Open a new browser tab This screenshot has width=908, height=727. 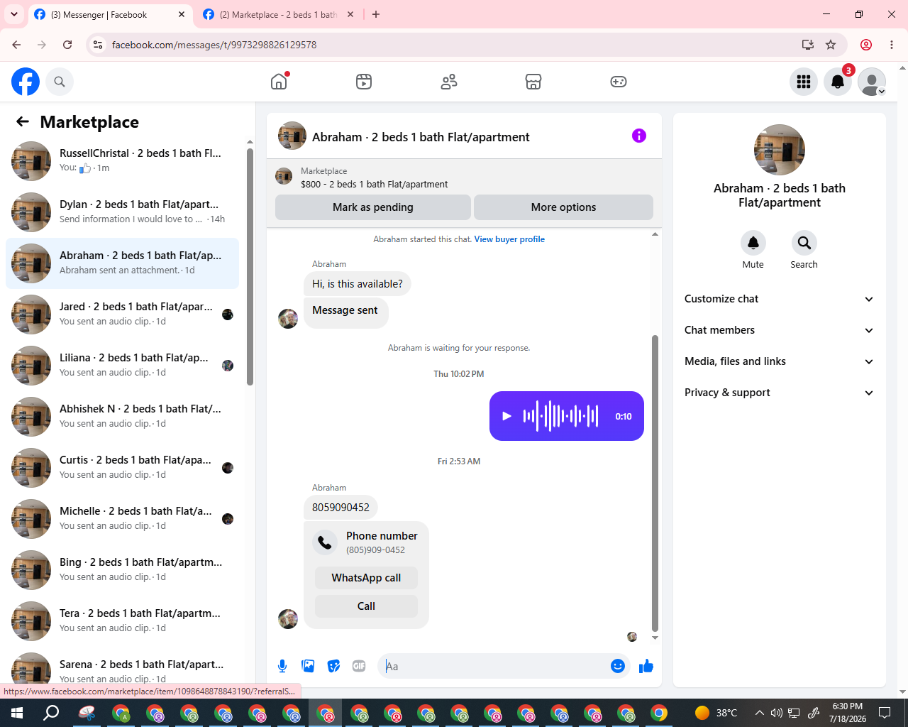(x=376, y=14)
